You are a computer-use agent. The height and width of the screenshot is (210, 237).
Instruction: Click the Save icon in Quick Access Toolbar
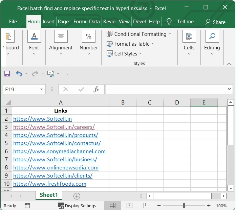(x=7, y=73)
